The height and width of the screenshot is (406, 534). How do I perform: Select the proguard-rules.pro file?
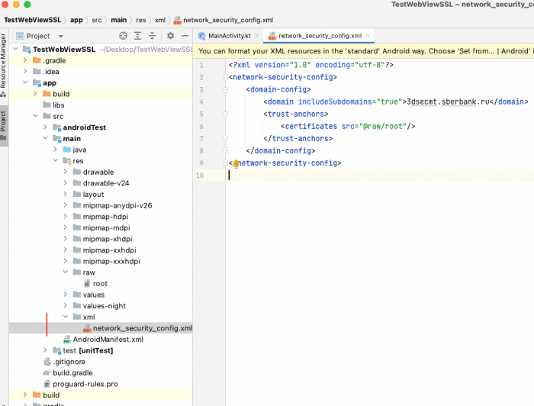(x=81, y=384)
